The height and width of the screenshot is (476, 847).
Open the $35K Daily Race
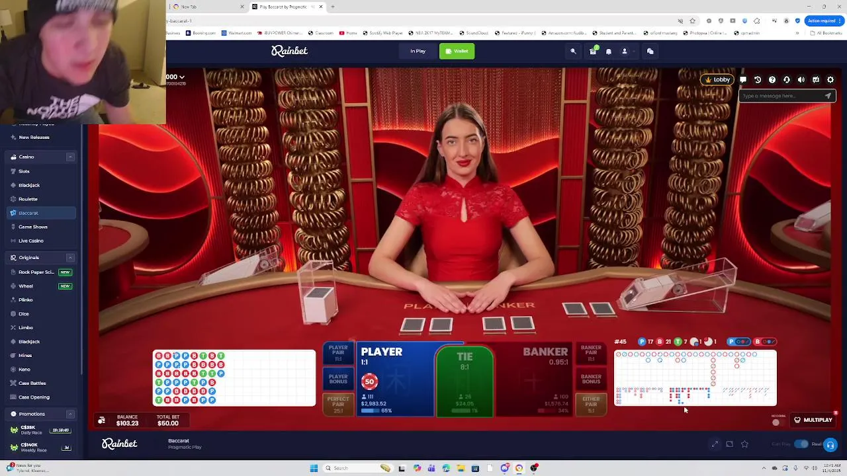click(40, 430)
